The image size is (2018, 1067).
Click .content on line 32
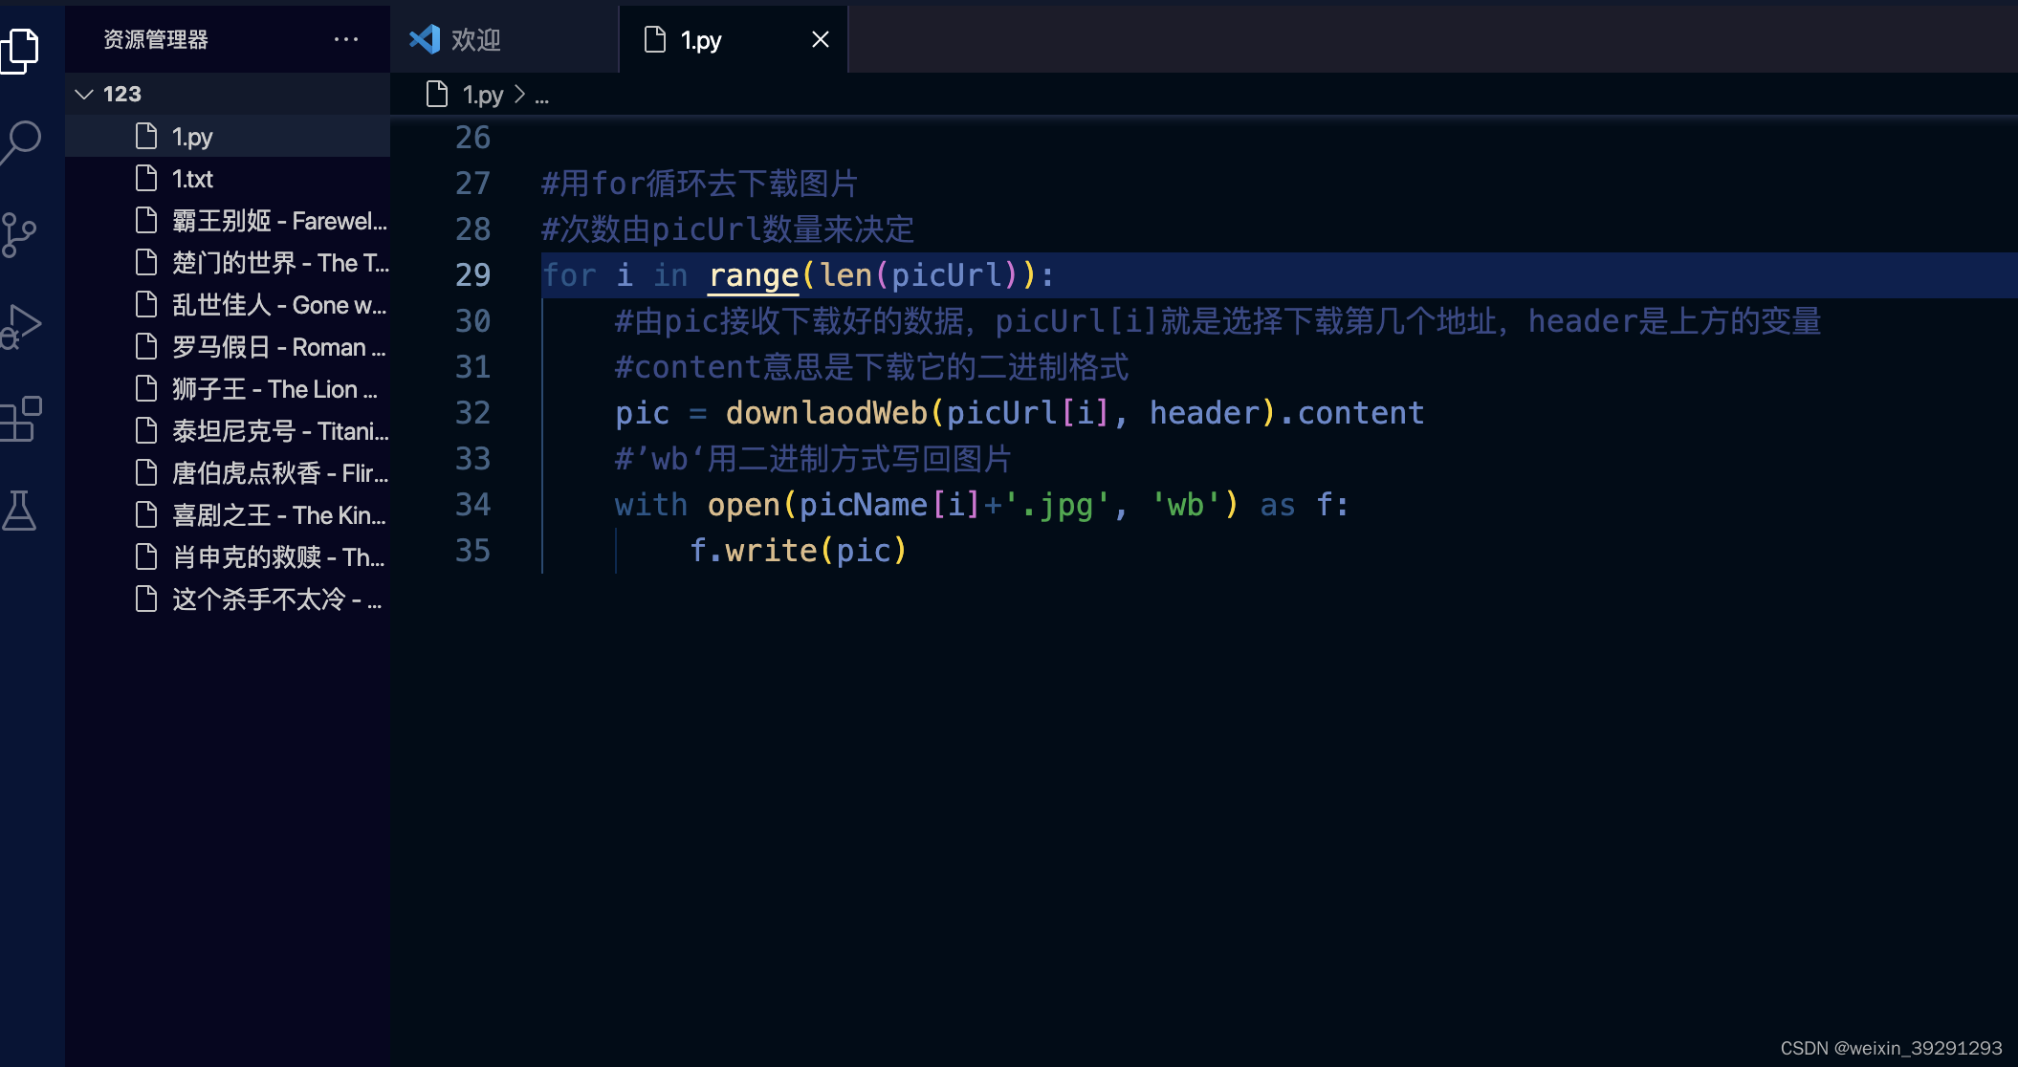pyautogui.click(x=1351, y=413)
